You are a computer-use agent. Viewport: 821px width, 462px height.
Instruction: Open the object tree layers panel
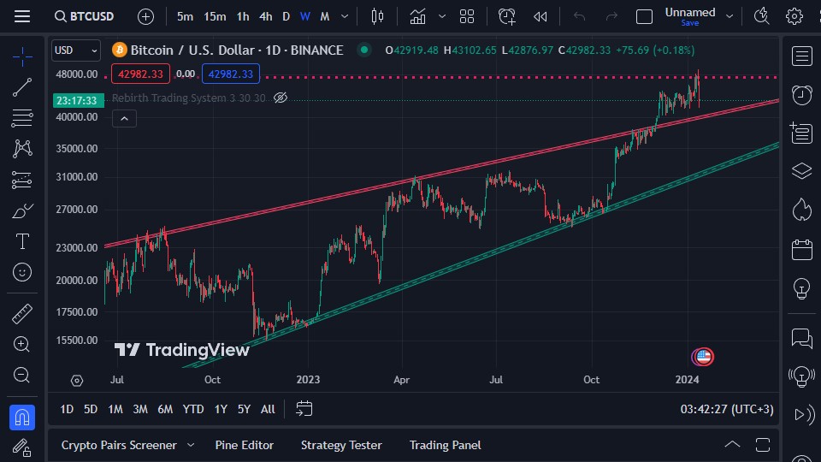[x=801, y=171]
